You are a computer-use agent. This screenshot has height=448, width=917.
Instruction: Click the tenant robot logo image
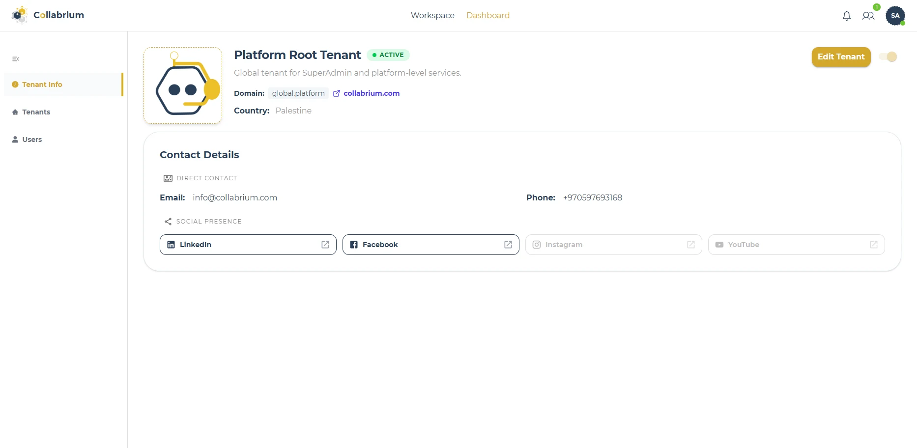[x=183, y=85]
